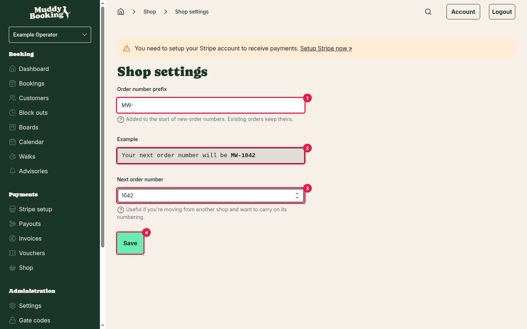Click the Shop settings breadcrumb
Image resolution: width=527 pixels, height=329 pixels.
(x=192, y=12)
